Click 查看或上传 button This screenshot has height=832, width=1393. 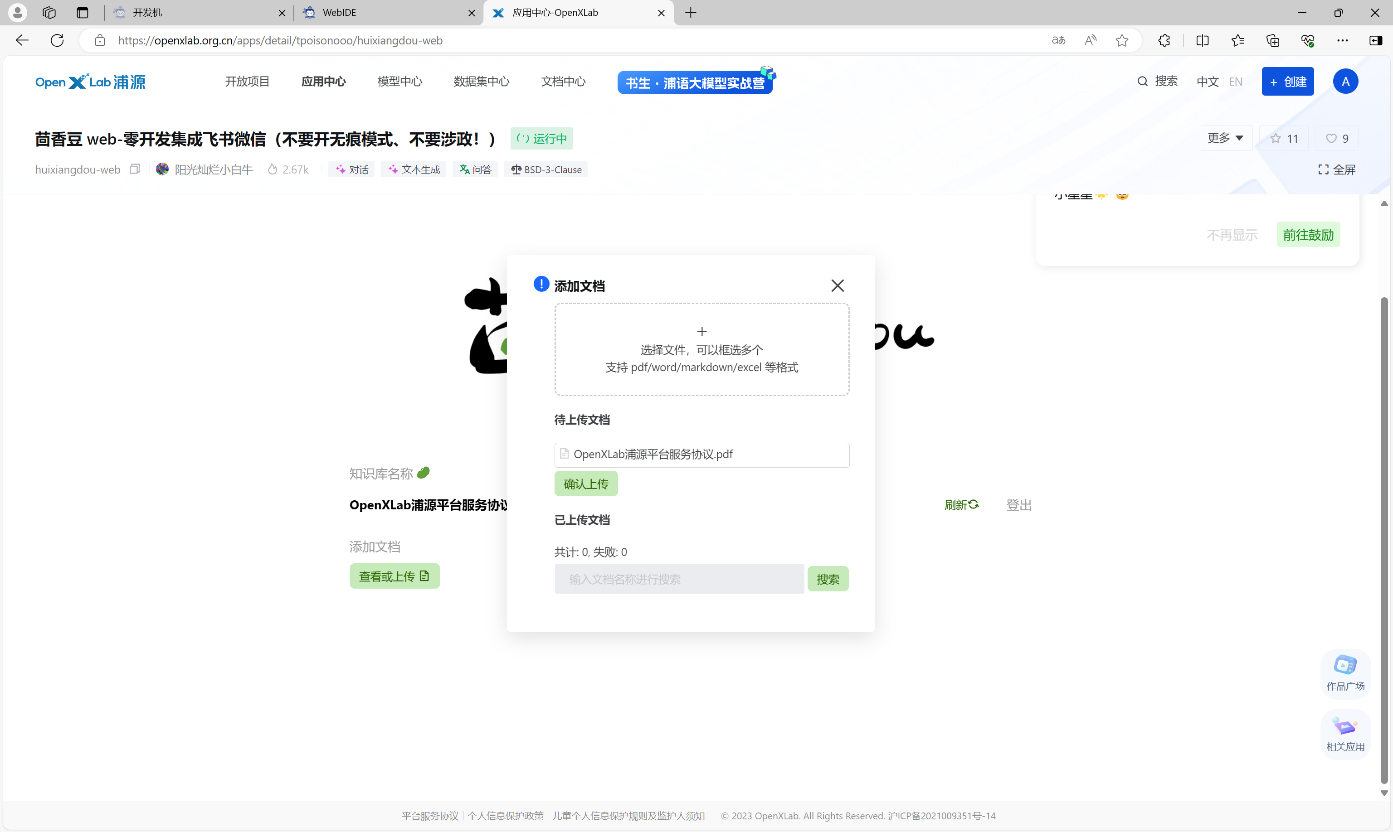click(x=395, y=576)
